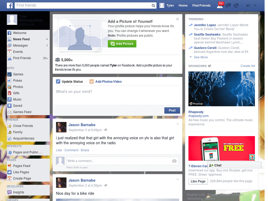Open the Jennifer Lopez trending topic

[x=205, y=25]
